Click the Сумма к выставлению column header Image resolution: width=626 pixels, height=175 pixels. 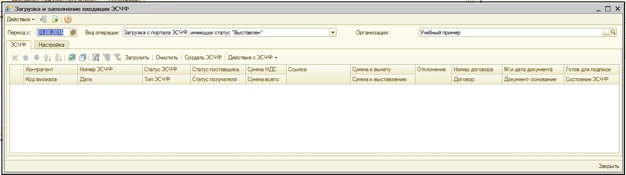[382, 79]
